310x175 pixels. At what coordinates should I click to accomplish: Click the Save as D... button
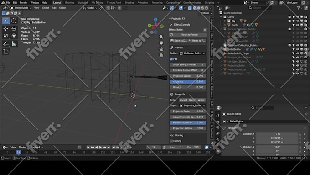point(179,41)
